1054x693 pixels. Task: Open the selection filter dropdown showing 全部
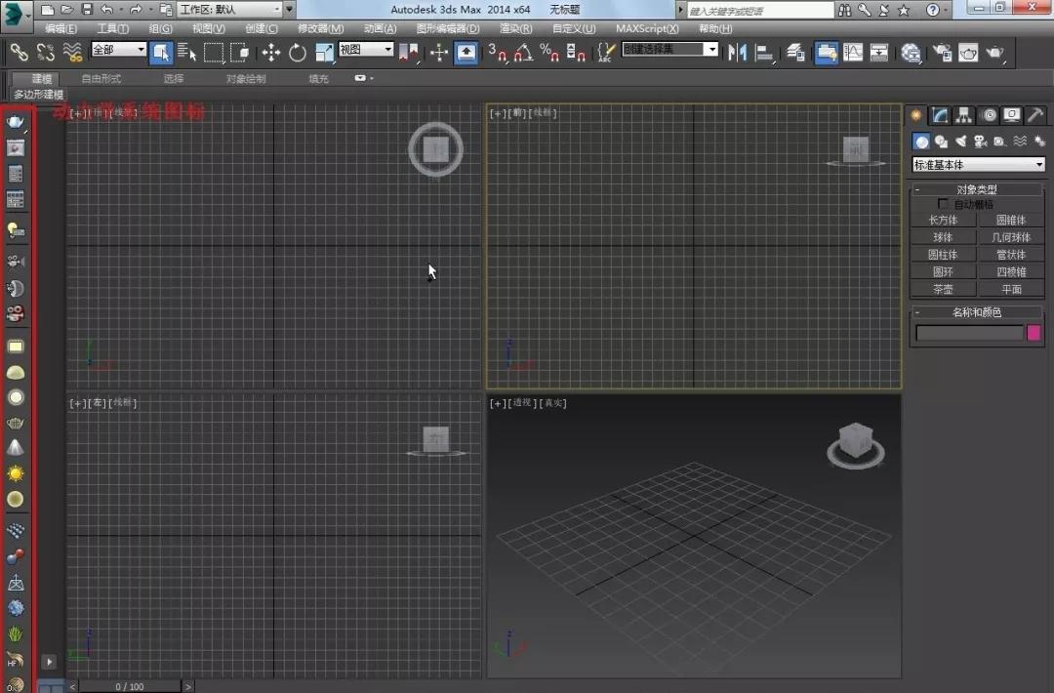click(x=117, y=48)
